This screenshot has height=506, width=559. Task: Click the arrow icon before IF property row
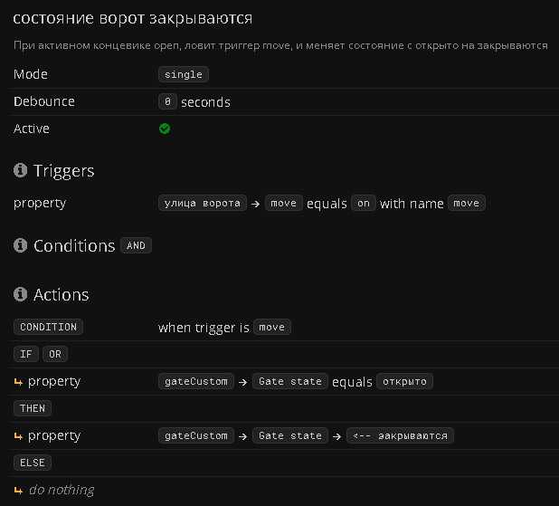(x=19, y=382)
